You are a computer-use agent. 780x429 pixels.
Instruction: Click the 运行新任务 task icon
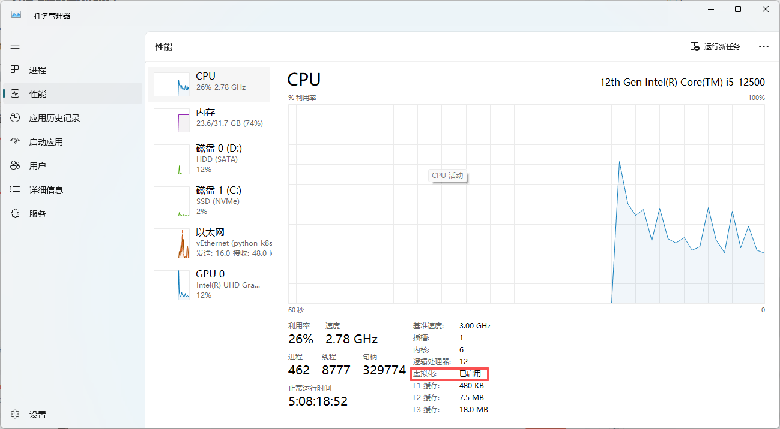coord(694,46)
